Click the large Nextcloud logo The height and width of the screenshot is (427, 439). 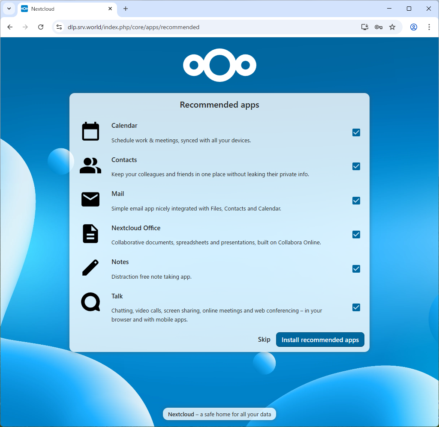219,65
